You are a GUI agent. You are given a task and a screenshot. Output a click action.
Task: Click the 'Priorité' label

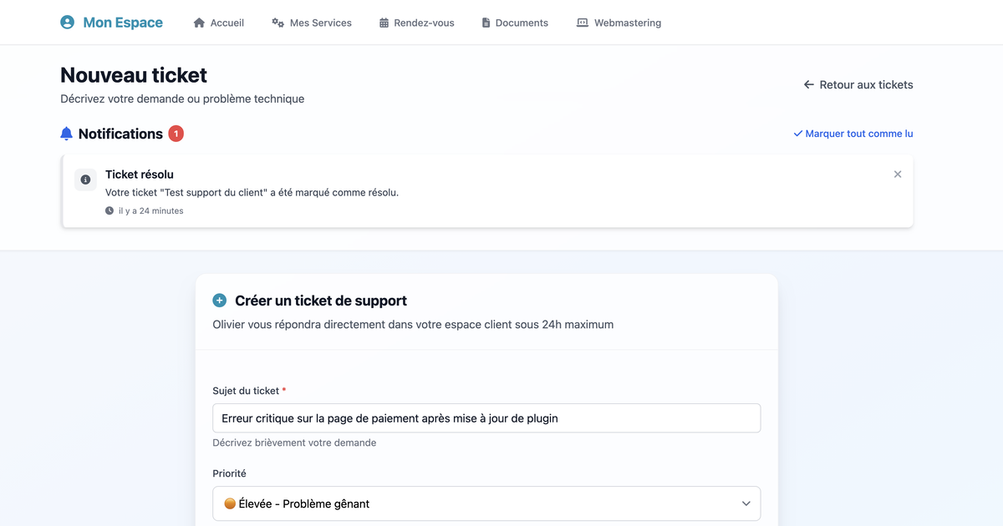[x=230, y=473]
